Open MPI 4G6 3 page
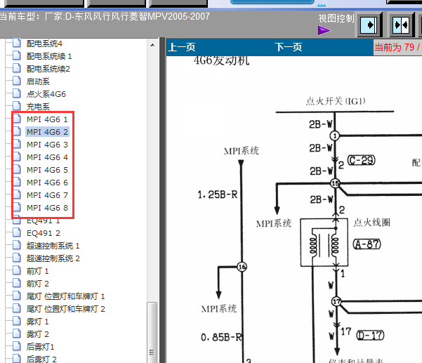Screen dimensions: 422x363 (47, 145)
